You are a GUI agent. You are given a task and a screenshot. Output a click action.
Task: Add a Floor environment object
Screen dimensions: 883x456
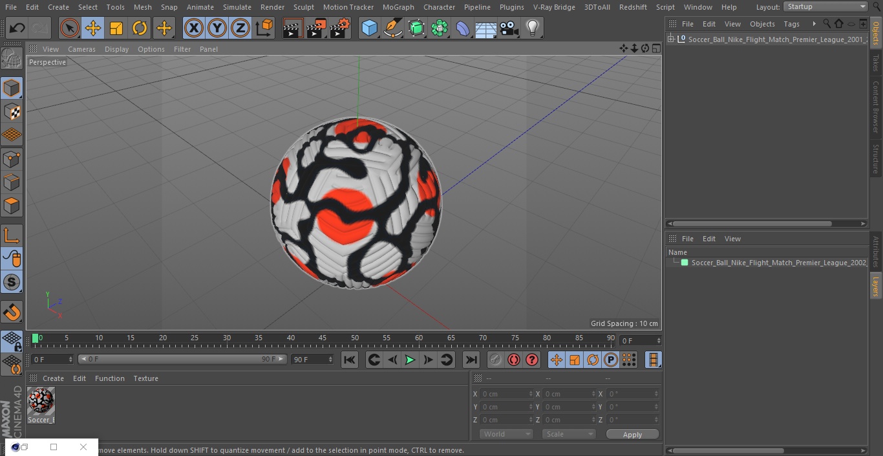pos(486,28)
